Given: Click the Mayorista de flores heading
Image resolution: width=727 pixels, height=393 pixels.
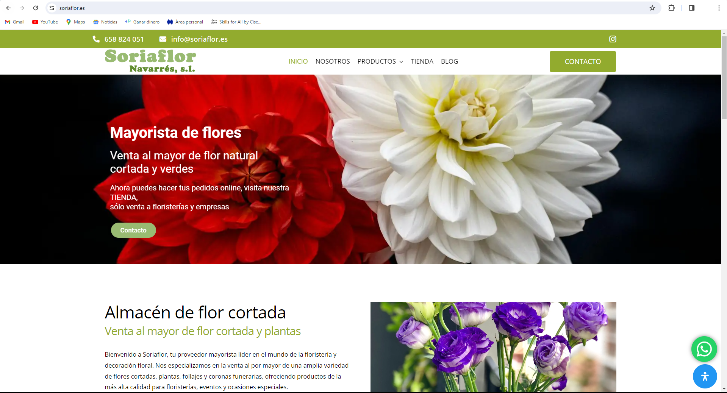Looking at the screenshot, I should (x=176, y=133).
